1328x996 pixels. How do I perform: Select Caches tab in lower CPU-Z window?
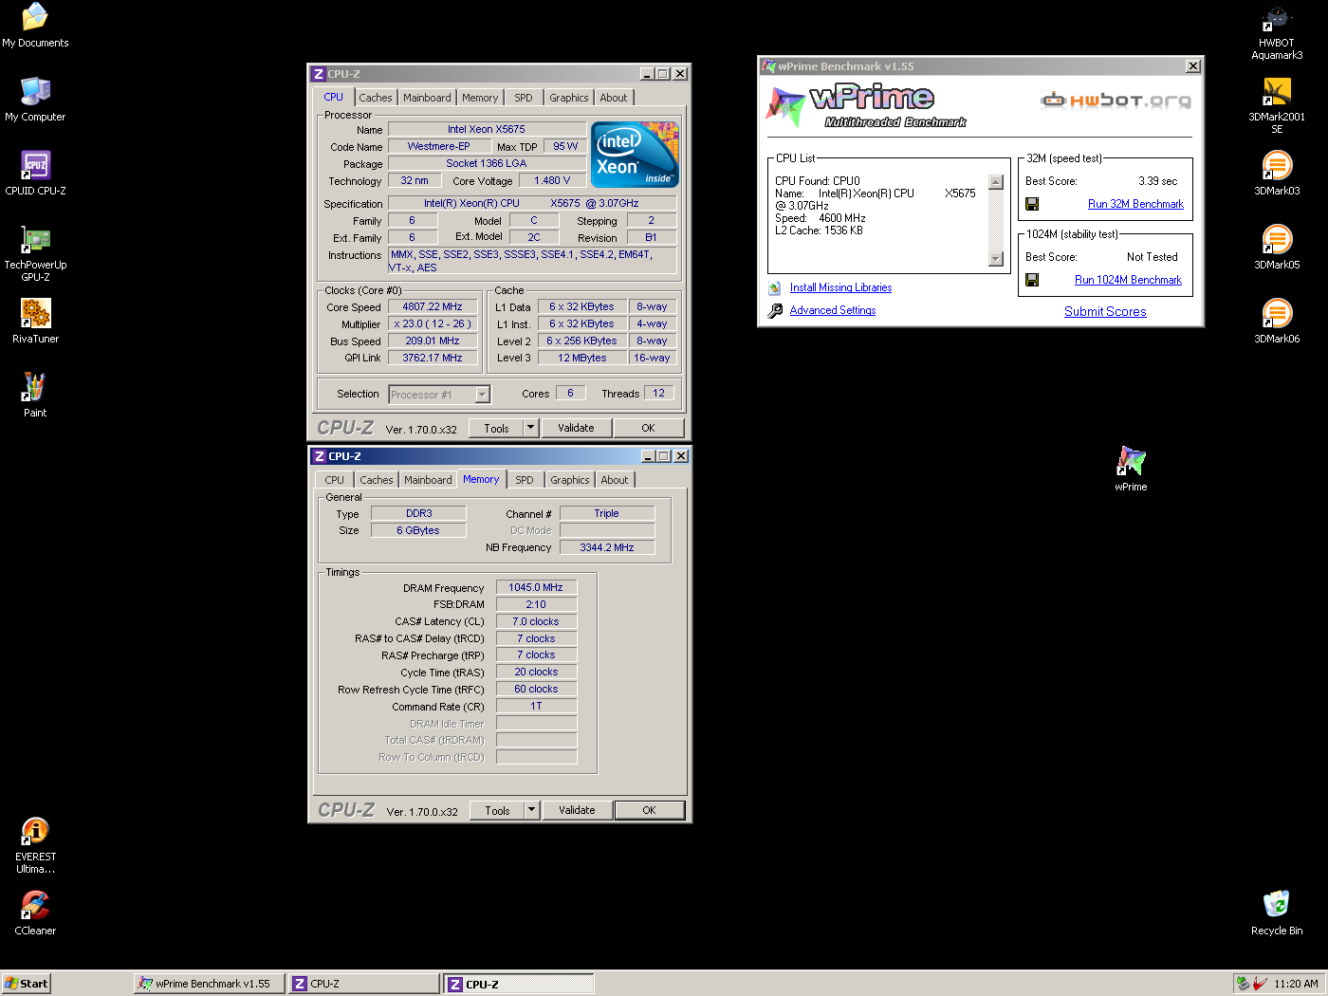[x=377, y=480]
